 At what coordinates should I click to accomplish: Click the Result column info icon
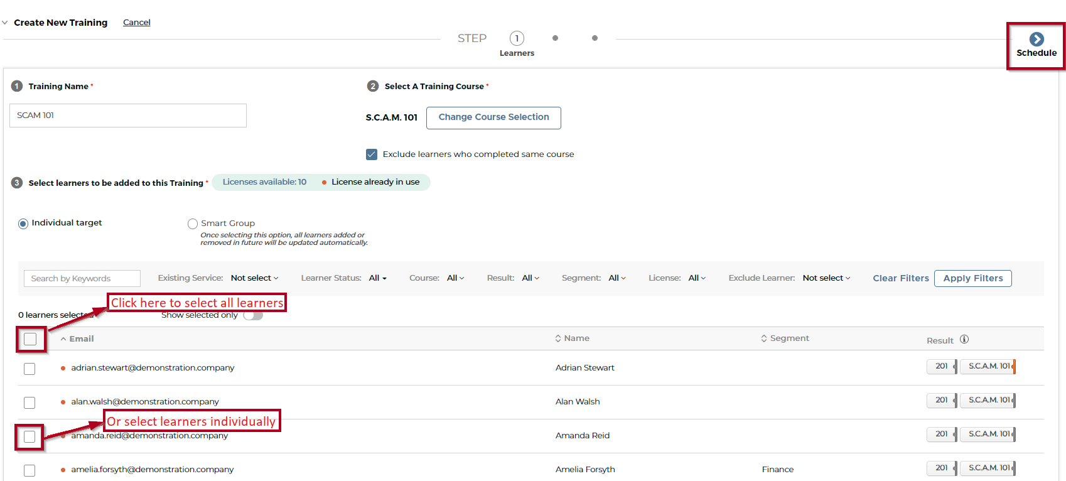click(x=964, y=339)
